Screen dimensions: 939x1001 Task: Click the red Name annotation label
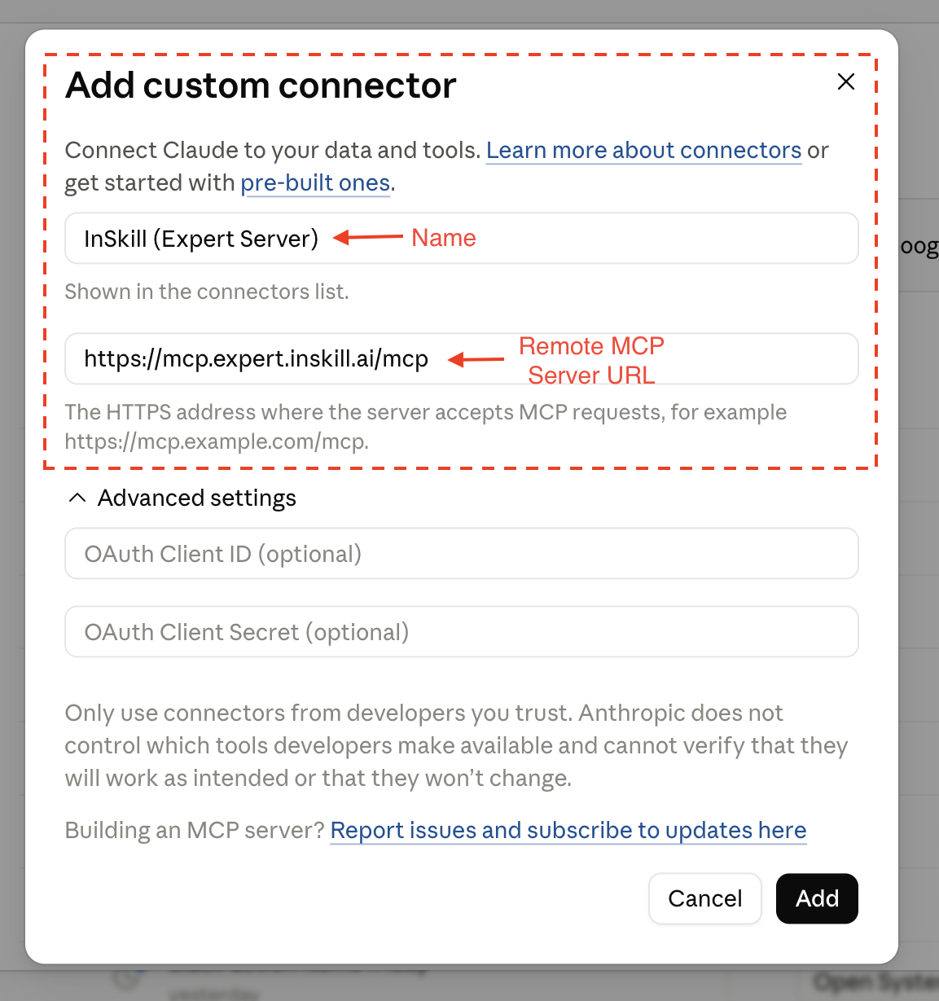coord(444,238)
